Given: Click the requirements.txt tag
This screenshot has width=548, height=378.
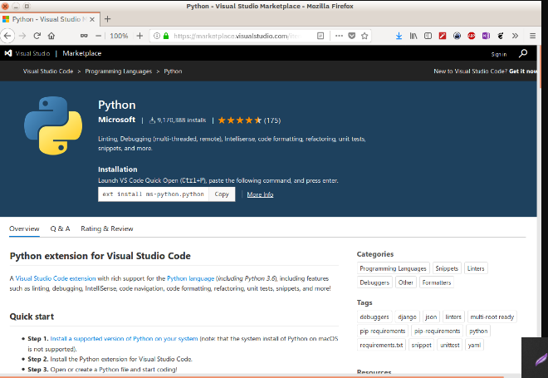Looking at the screenshot, I should [x=381, y=345].
